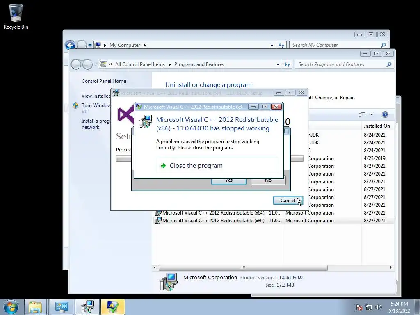Screen dimensions: 420x315
Task: Click the Cancel button in Setup window
Action: (288, 200)
